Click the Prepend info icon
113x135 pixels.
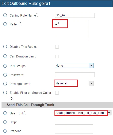pyautogui.click(x=5, y=131)
